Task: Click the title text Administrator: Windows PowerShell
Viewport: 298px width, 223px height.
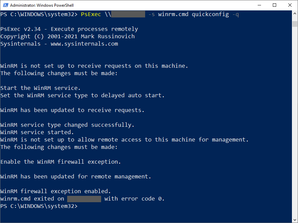Action: click(42, 5)
